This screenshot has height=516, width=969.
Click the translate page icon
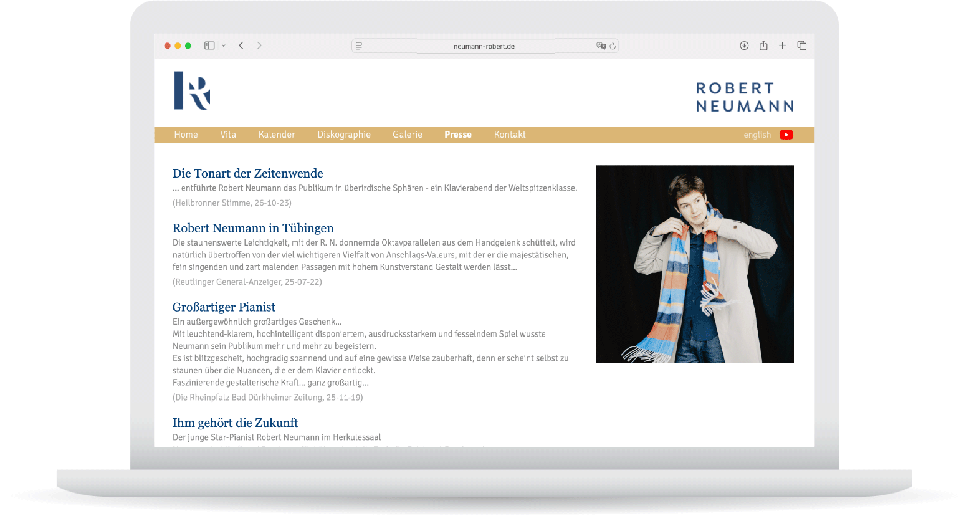pyautogui.click(x=600, y=46)
